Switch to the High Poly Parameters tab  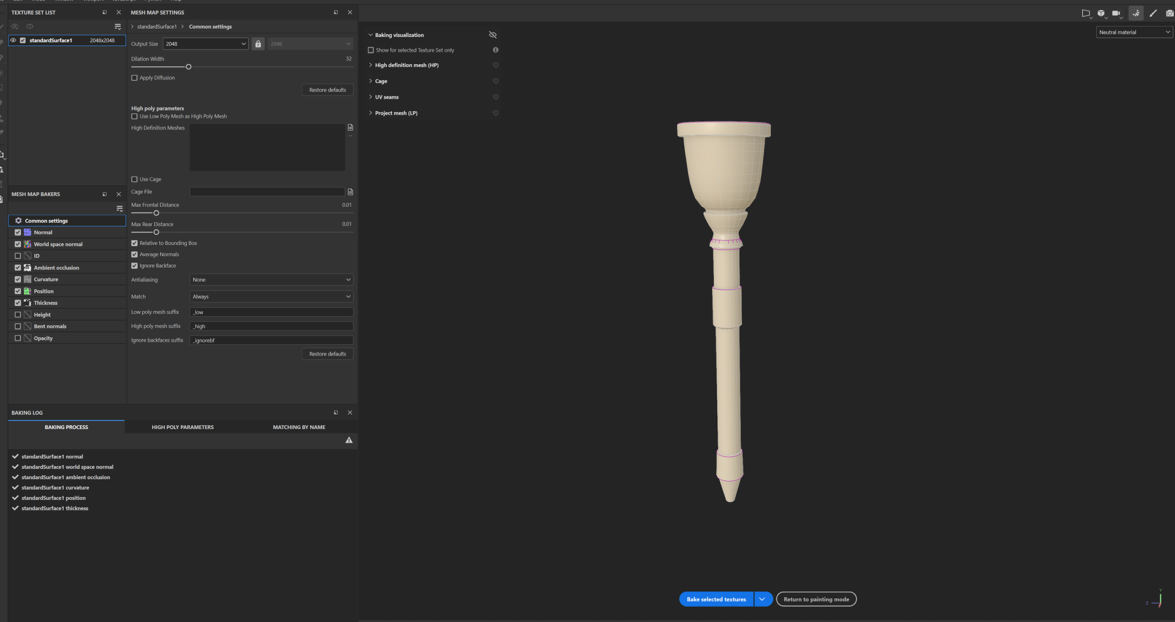tap(182, 427)
